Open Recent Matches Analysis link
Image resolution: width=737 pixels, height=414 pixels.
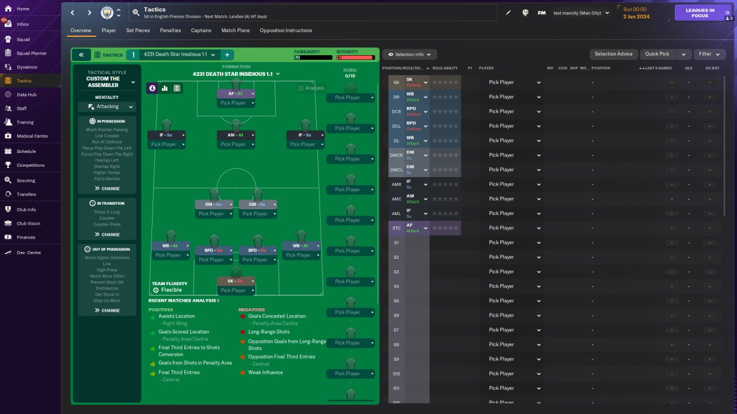(184, 301)
